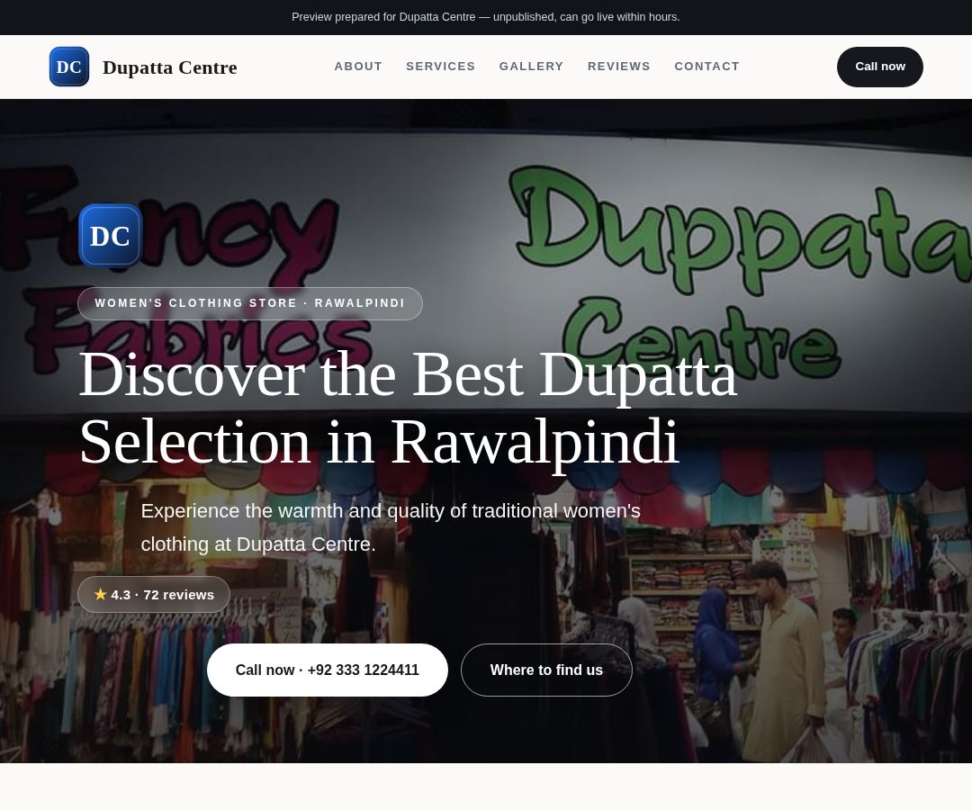Open the Contact nav item
The image size is (972, 810).
[x=706, y=67]
